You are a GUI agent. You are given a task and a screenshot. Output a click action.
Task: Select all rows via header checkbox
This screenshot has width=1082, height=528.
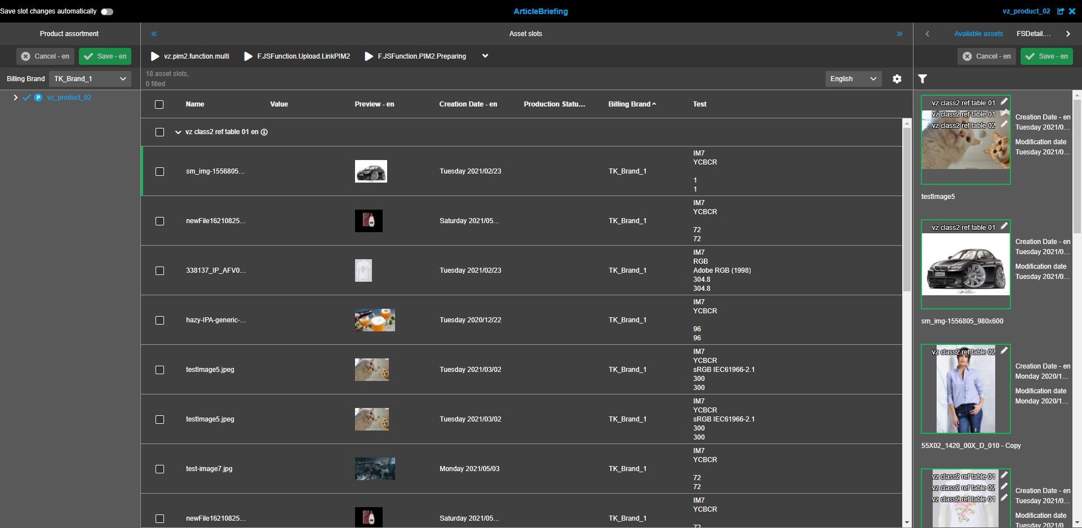coord(159,104)
